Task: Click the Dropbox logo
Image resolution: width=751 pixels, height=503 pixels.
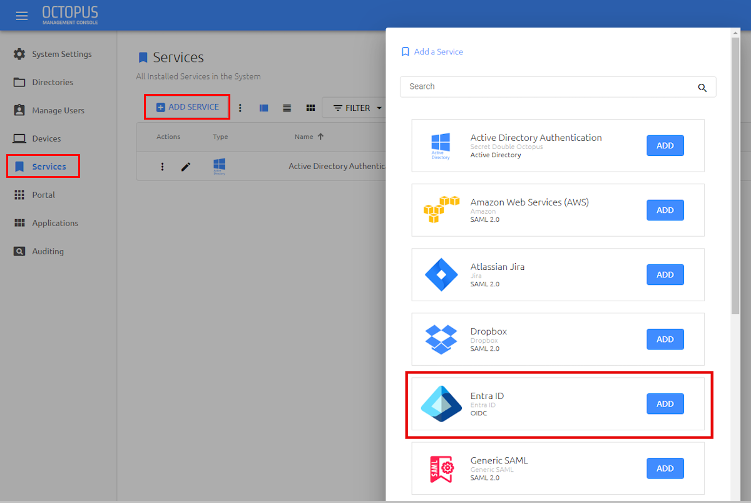Action: [x=441, y=339]
